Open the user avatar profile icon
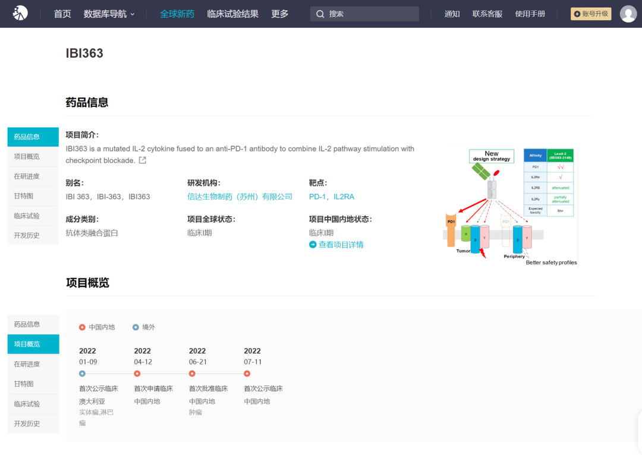The image size is (642, 455). coord(628,14)
